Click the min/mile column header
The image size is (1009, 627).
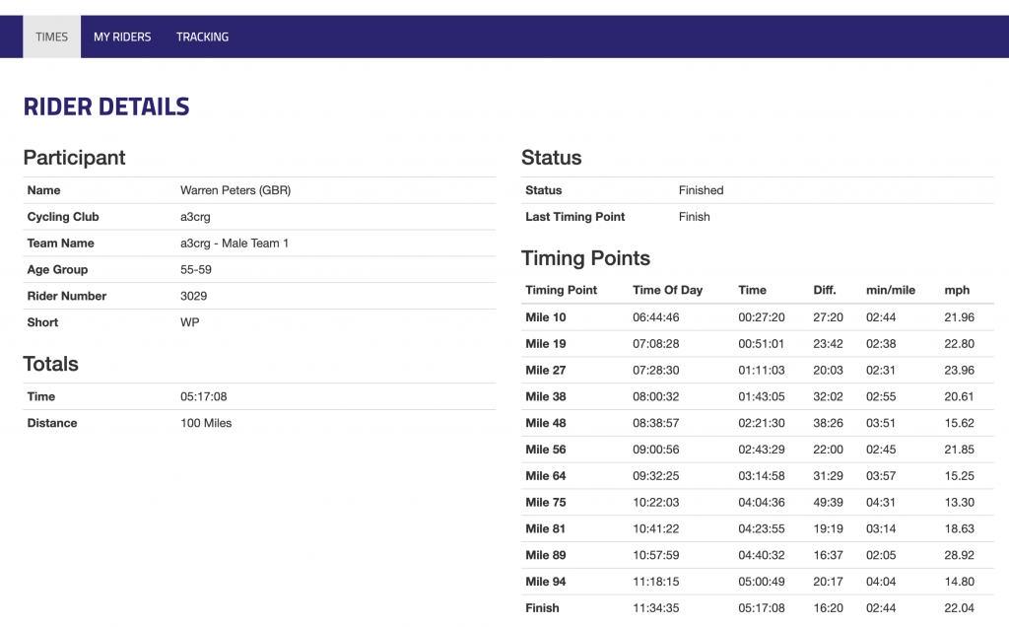tap(891, 290)
